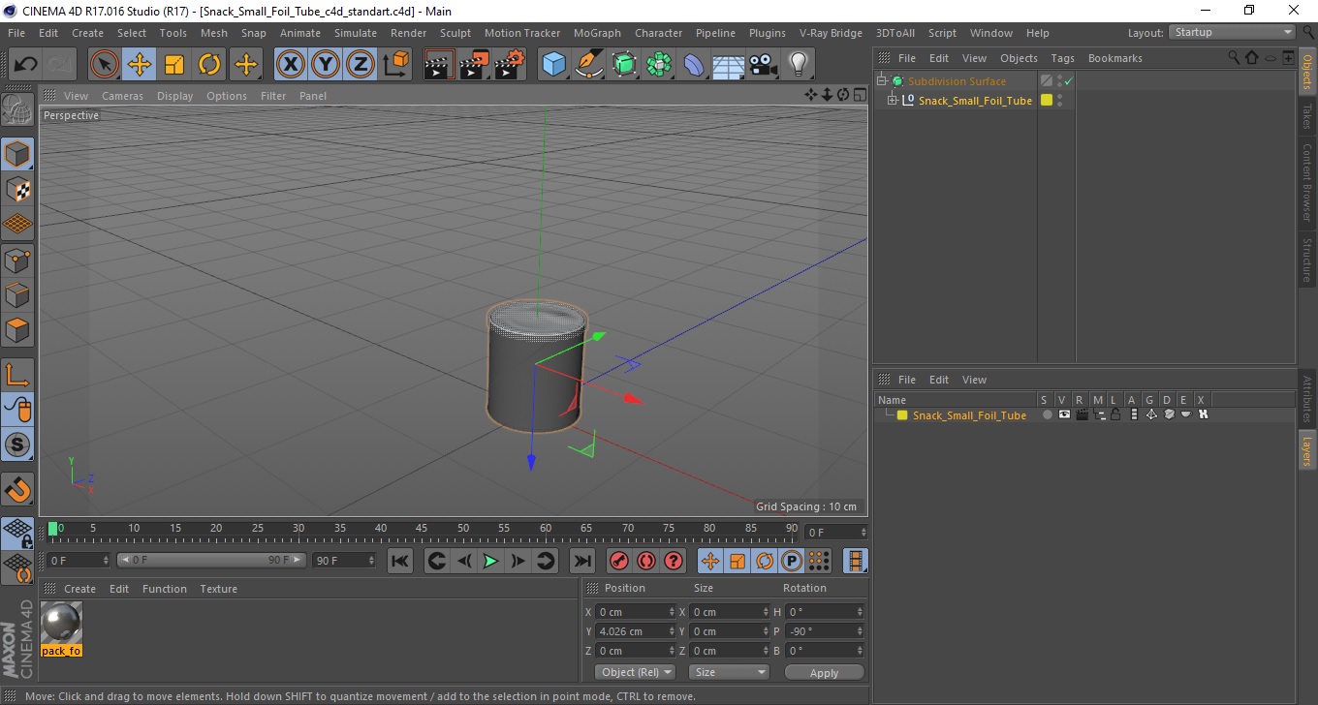This screenshot has height=705, width=1318.
Task: Toggle Subdivision Surface enable checkmark
Action: click(x=1068, y=81)
